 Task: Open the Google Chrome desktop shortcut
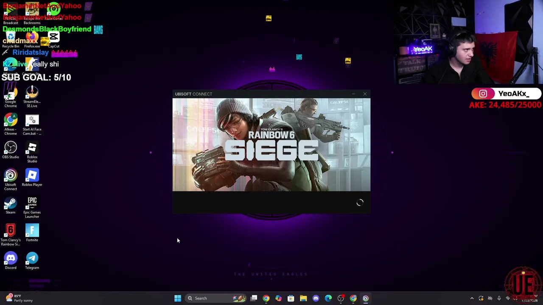click(x=11, y=97)
